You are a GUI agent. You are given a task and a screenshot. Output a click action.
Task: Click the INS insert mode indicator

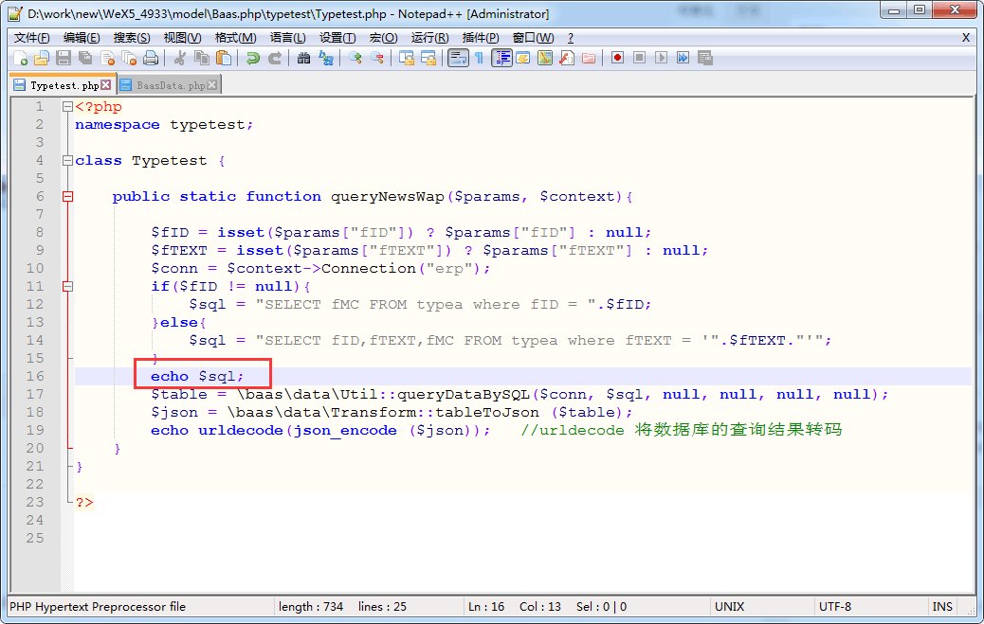point(942,606)
